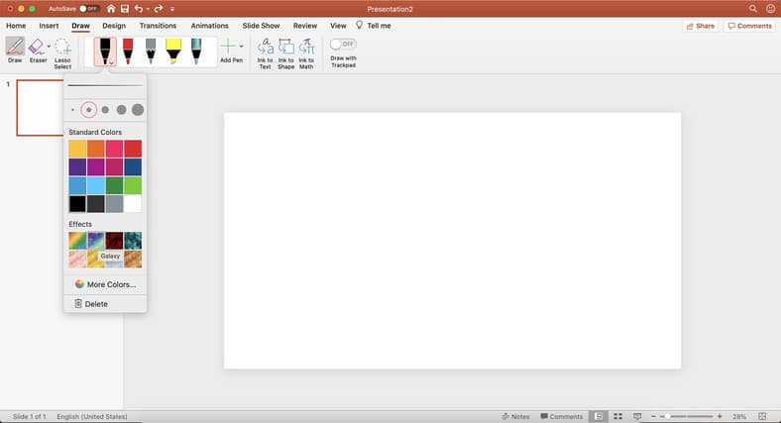The width and height of the screenshot is (781, 423).
Task: Select the middle pen thickness dot
Action: click(x=105, y=110)
